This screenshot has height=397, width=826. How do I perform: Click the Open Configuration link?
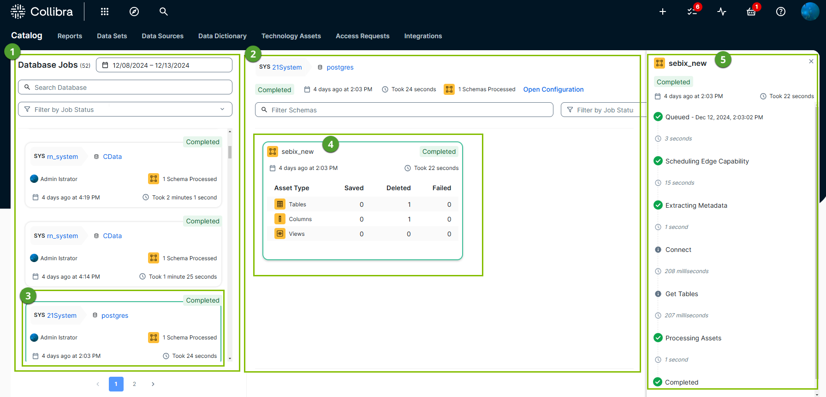[x=553, y=89]
